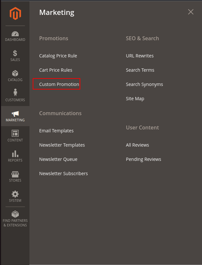The width and height of the screenshot is (202, 265).
Task: Select Catalog Price Rule
Action: point(58,55)
